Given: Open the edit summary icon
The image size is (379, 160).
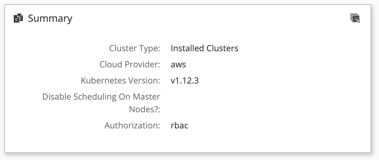Looking at the screenshot, I should click(355, 18).
